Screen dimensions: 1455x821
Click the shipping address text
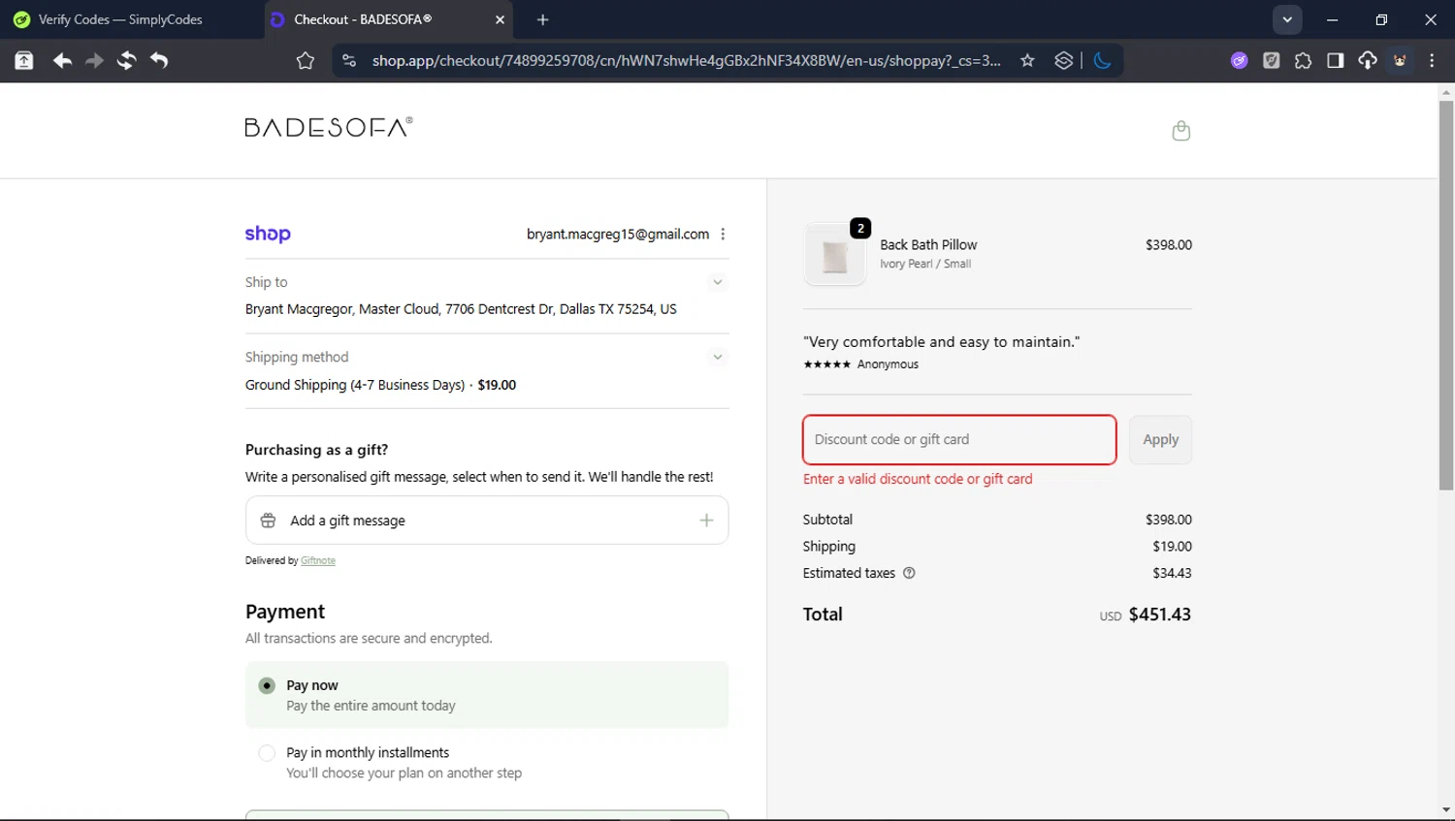461,309
